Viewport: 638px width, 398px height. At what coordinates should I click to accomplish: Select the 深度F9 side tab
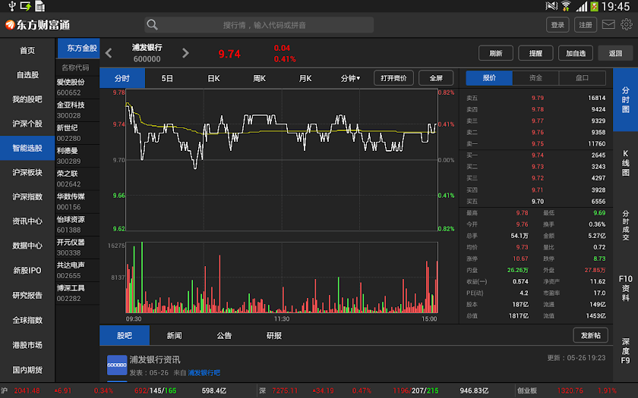[x=625, y=351]
